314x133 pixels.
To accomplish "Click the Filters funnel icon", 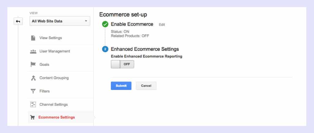I will (33, 91).
